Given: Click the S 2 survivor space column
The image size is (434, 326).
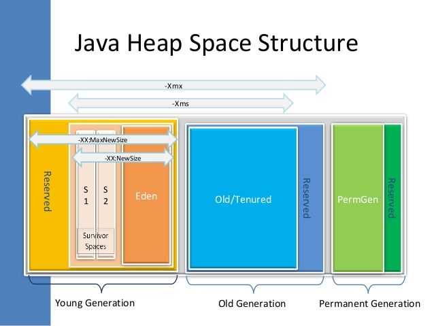Looking at the screenshot, I should click(x=105, y=195).
